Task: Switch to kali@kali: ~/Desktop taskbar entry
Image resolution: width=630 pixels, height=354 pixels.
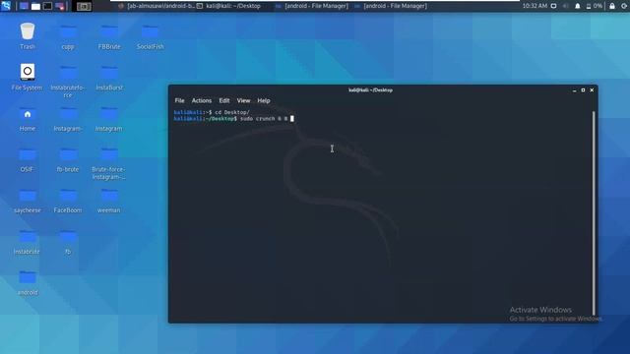Action: pyautogui.click(x=229, y=6)
